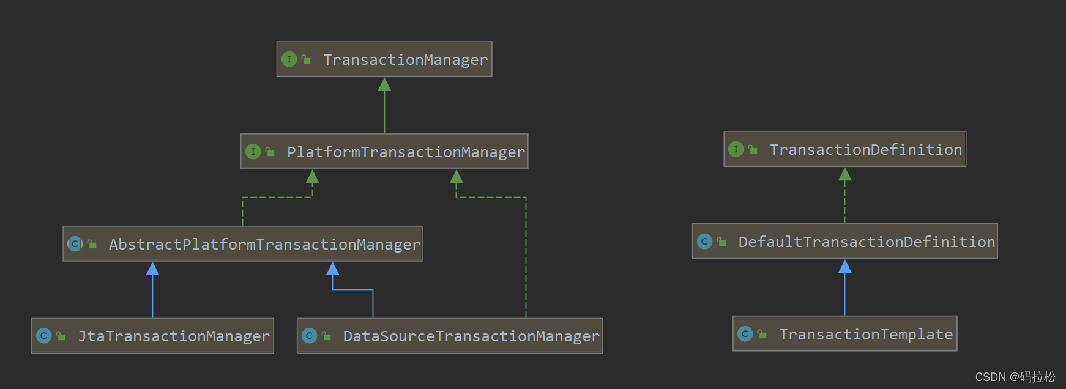Viewport: 1066px width, 389px height.
Task: Click the class icon on DataSourceTransactionManager node
Action: [309, 336]
